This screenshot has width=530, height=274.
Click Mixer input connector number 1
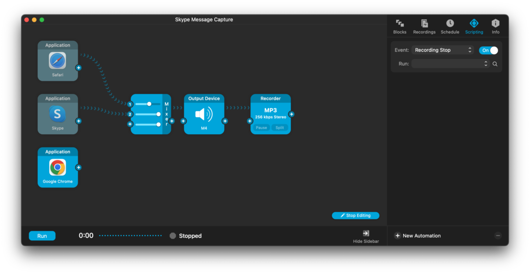pyautogui.click(x=130, y=104)
